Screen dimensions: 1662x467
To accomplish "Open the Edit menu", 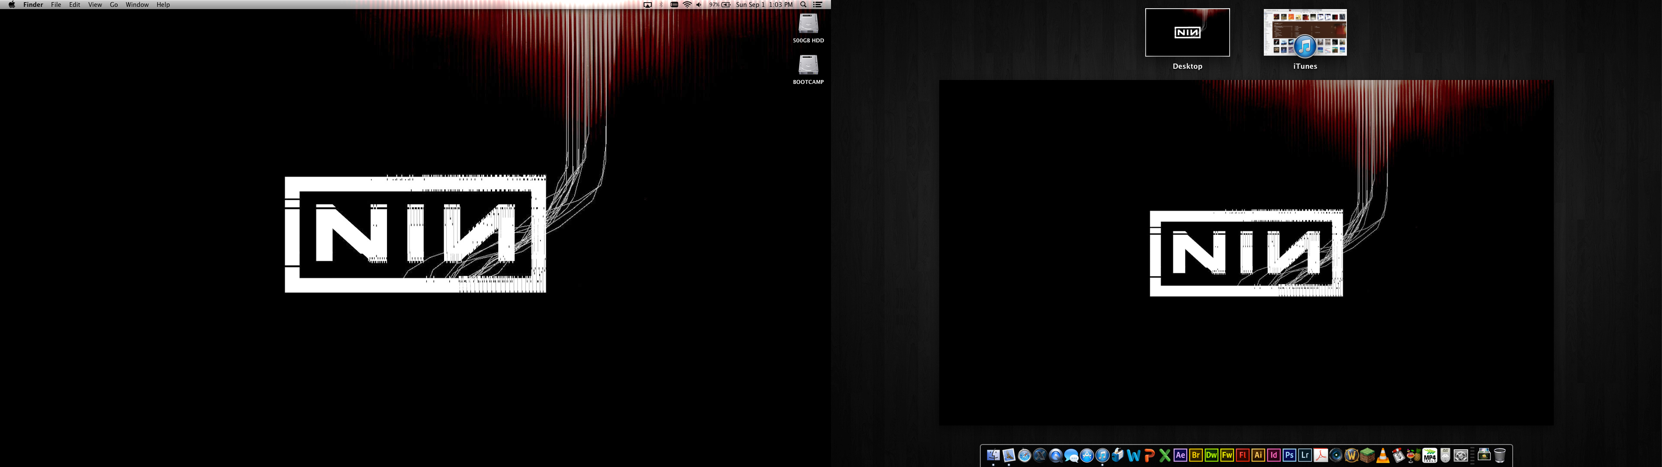I will pyautogui.click(x=75, y=4).
